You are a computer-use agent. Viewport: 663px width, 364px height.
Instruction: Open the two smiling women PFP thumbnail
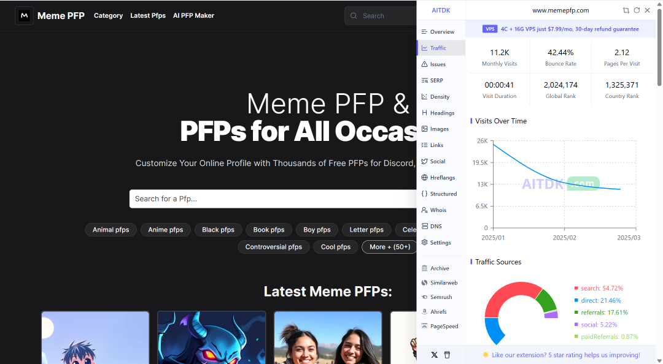click(x=328, y=338)
